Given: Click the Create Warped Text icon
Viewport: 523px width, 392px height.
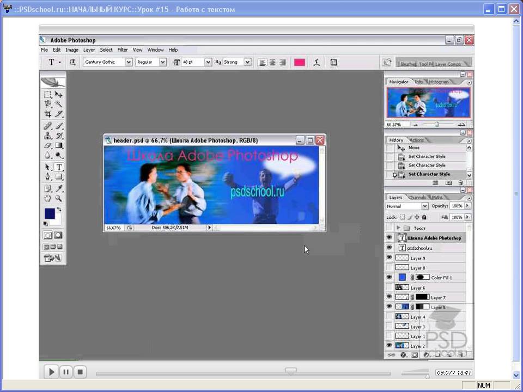Looking at the screenshot, I should pos(317,62).
